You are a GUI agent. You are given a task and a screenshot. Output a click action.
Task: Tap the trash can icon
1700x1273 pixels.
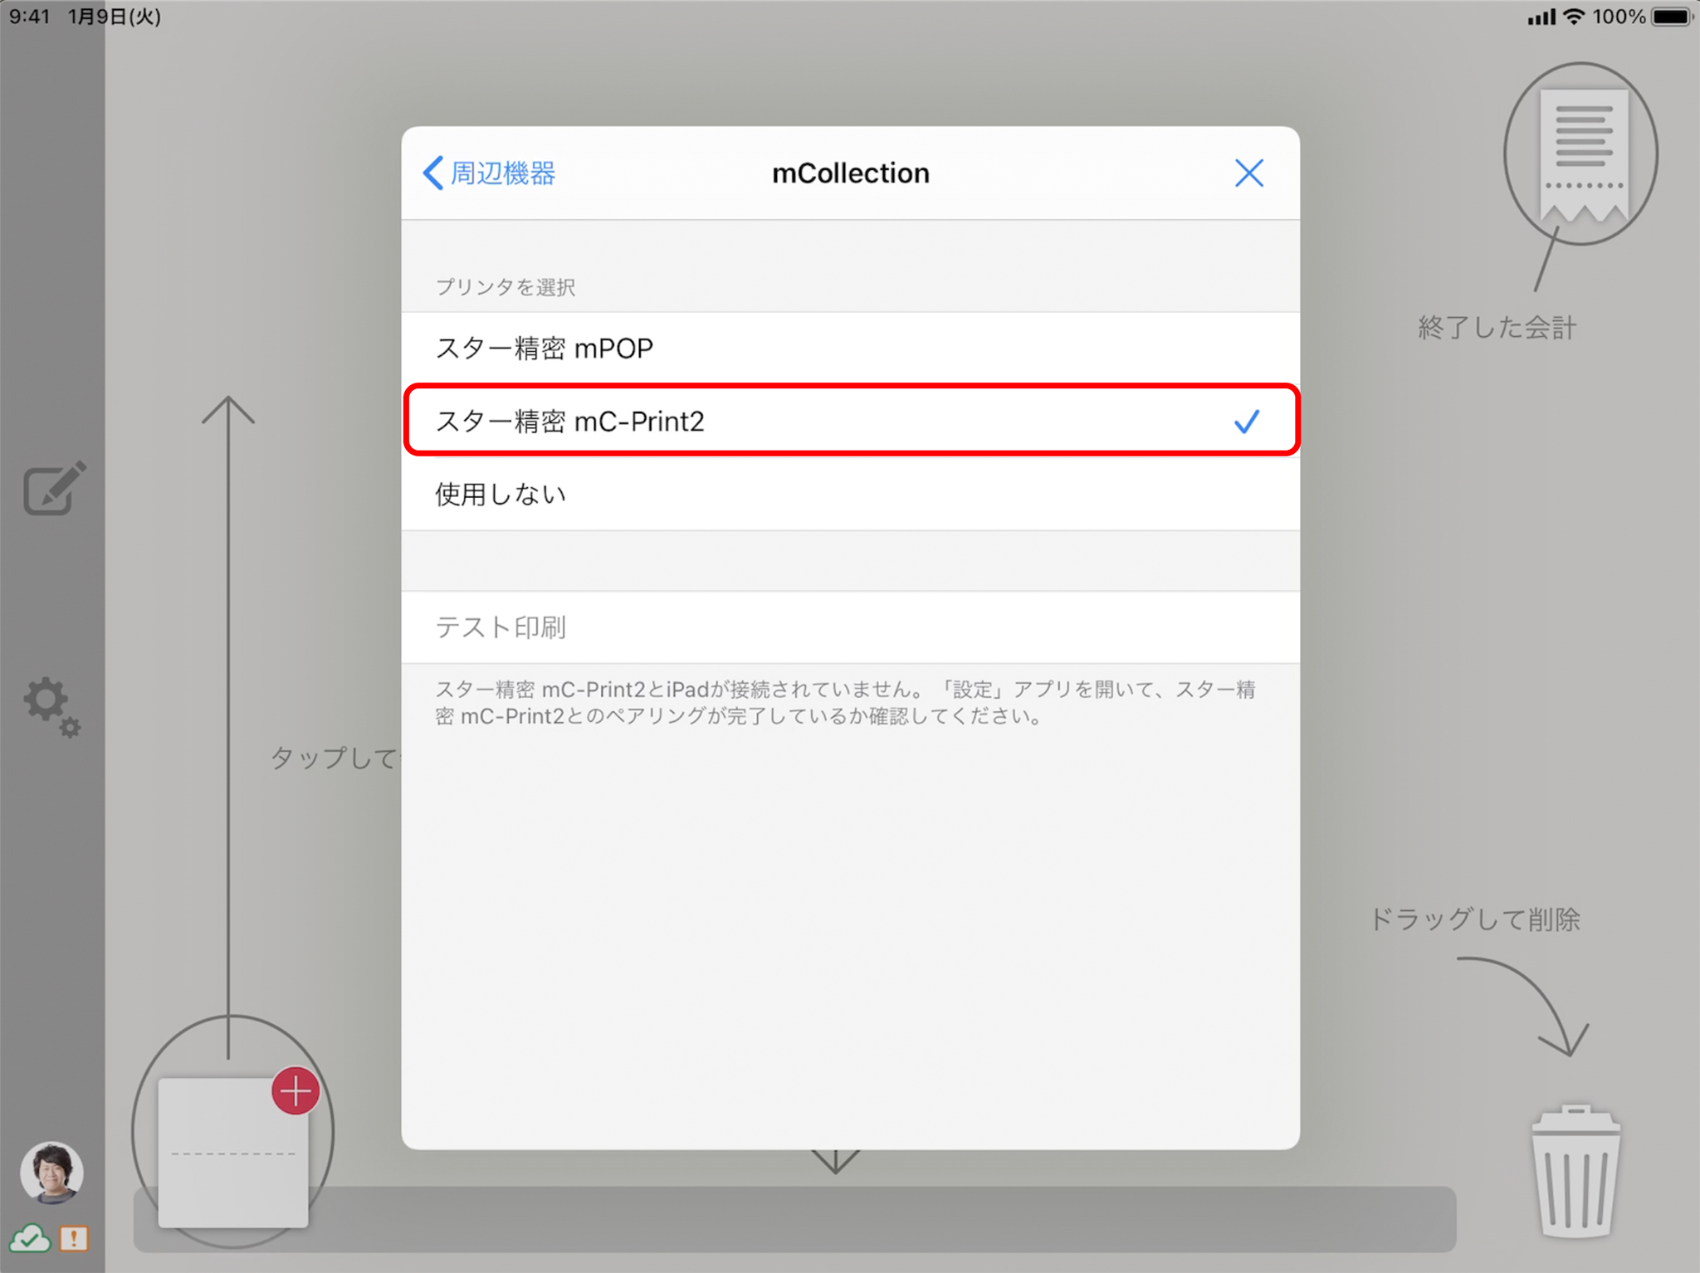1575,1171
